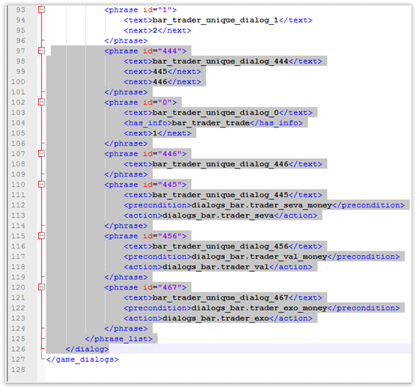Screen dimensions: 417x389
Task: Place cursor after closing </dialog> tag
Action: tap(110, 349)
